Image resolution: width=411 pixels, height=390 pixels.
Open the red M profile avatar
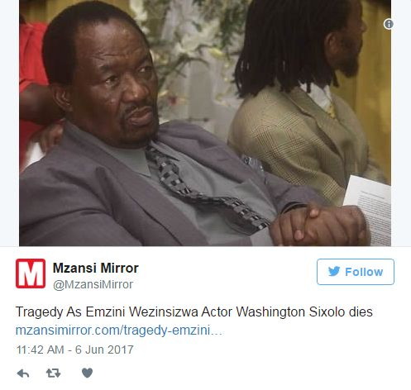tap(31, 273)
